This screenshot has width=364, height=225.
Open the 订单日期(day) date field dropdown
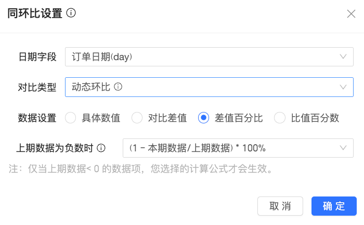point(209,57)
